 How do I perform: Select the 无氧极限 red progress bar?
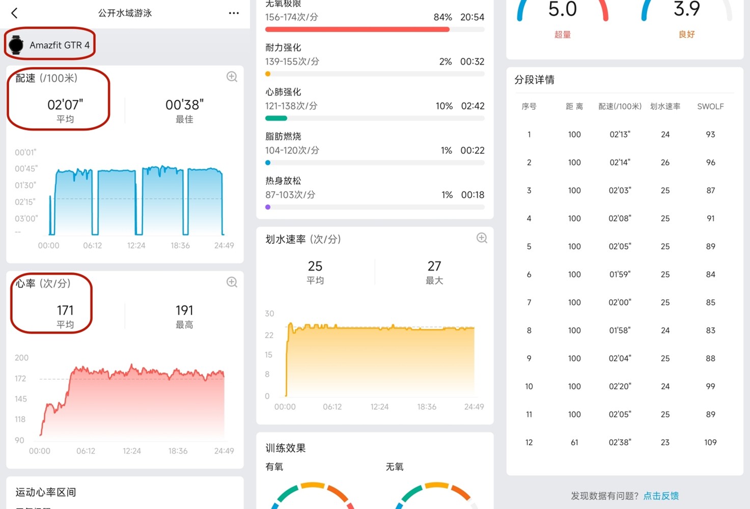click(357, 30)
